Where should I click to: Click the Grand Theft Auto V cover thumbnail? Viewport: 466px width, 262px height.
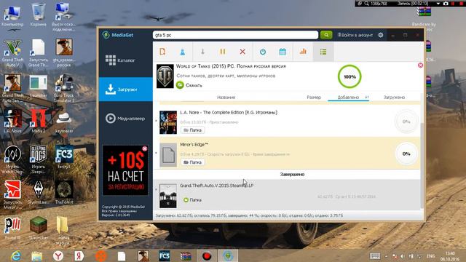click(x=167, y=196)
